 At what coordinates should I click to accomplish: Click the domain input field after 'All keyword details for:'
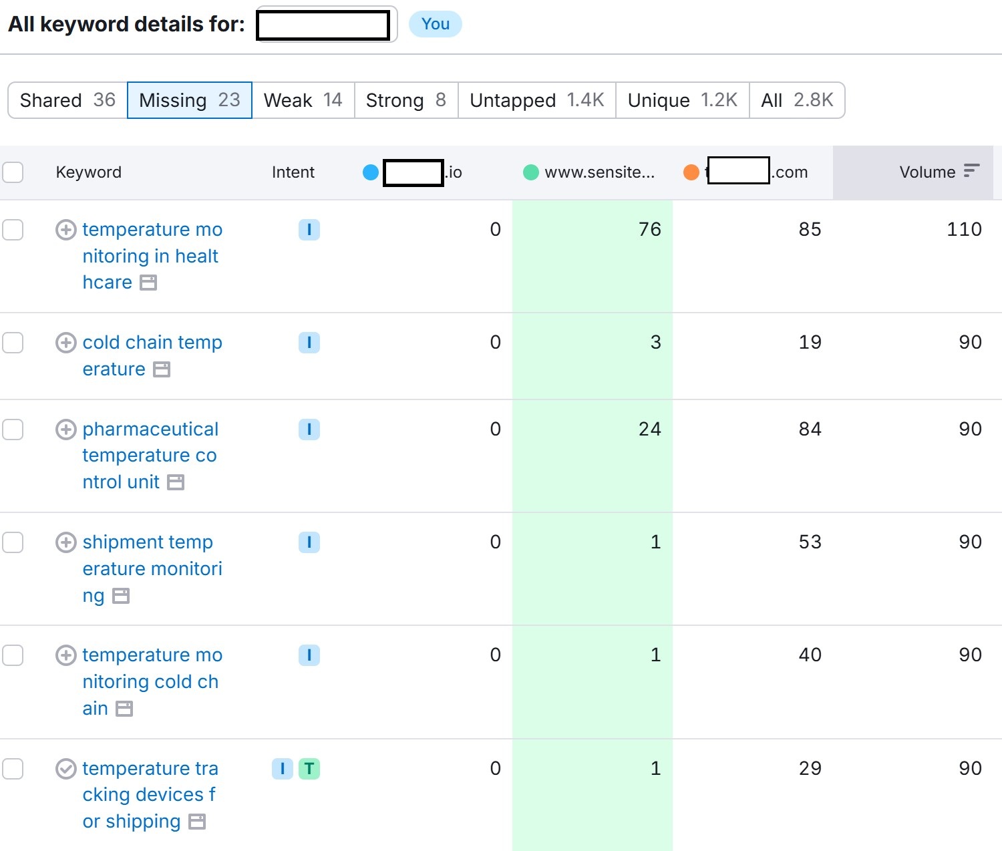[x=323, y=24]
